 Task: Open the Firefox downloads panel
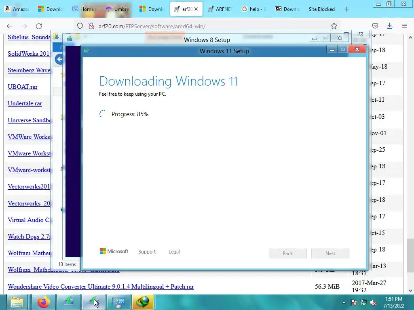(389, 26)
